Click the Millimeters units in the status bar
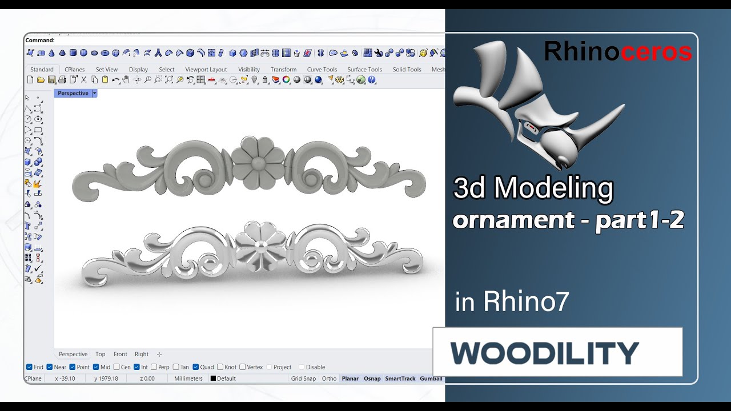The image size is (731, 411). click(x=188, y=378)
